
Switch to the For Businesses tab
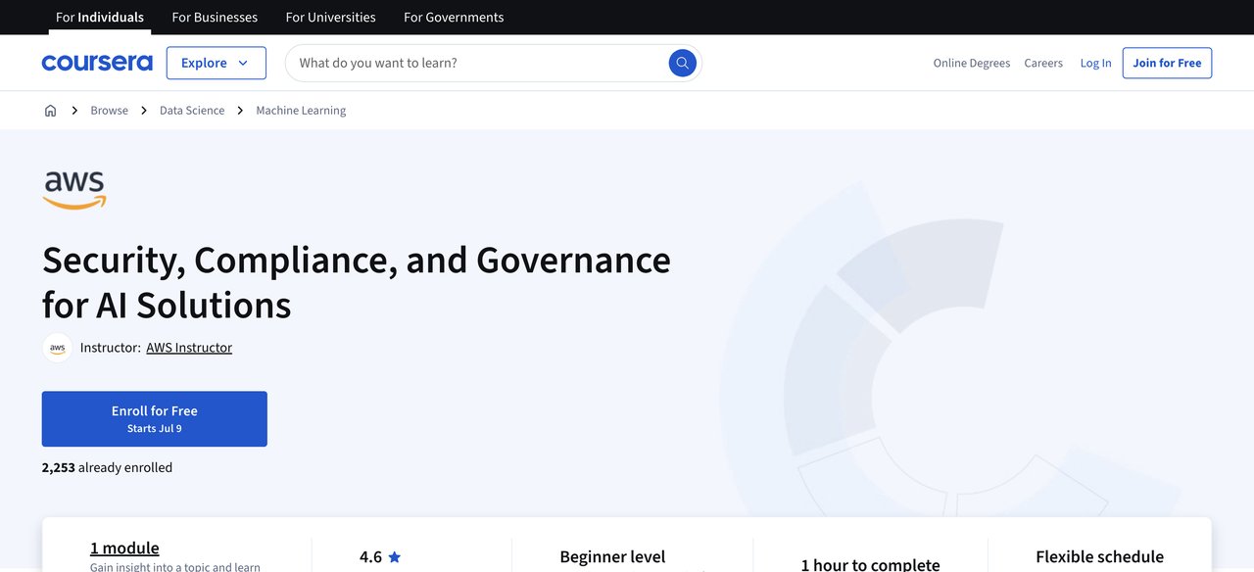tap(215, 17)
